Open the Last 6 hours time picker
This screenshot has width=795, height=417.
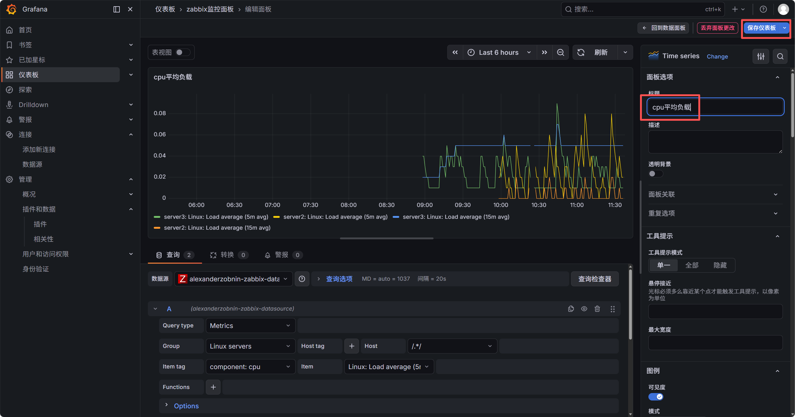(500, 52)
